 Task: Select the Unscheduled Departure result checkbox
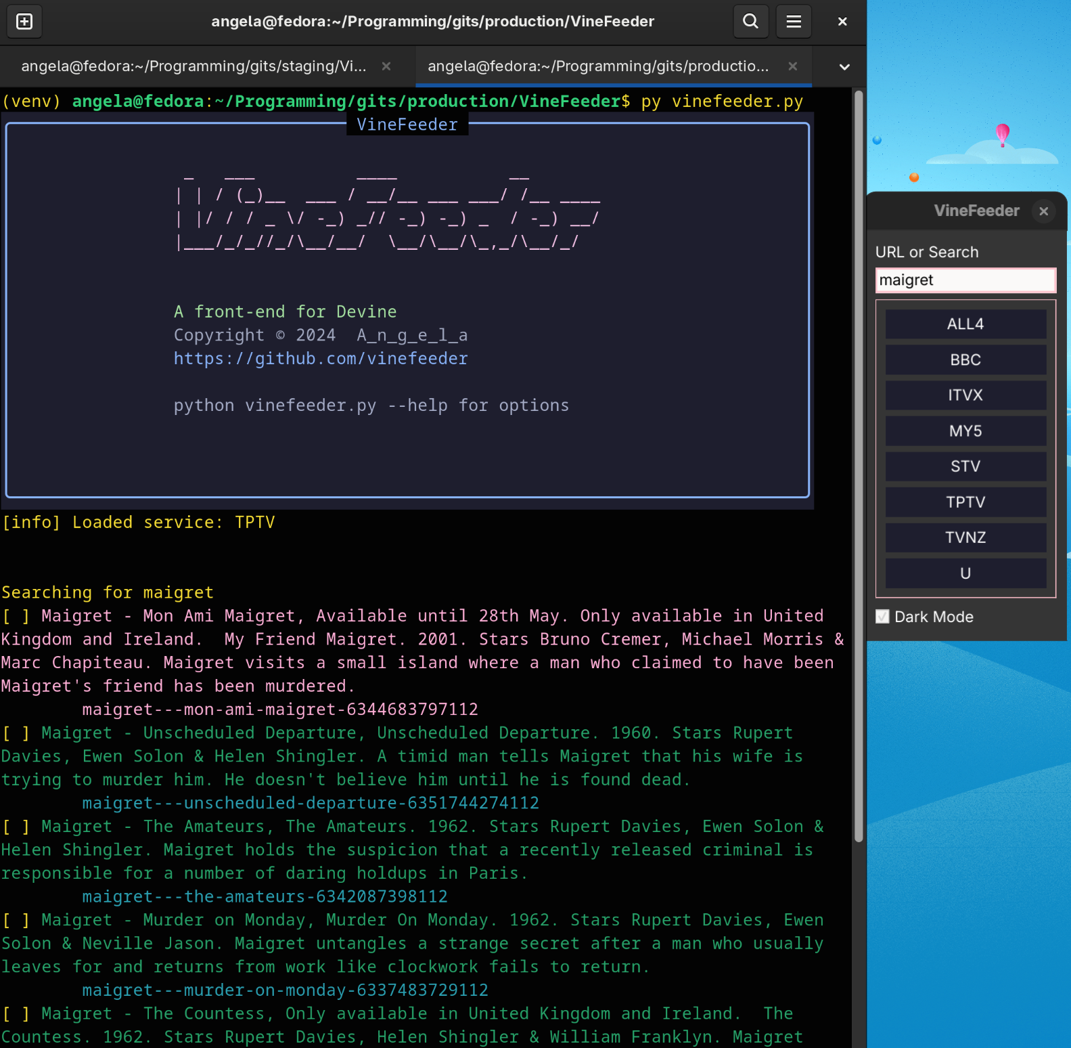(16, 733)
